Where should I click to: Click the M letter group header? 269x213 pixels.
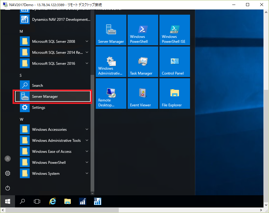pyautogui.click(x=21, y=31)
